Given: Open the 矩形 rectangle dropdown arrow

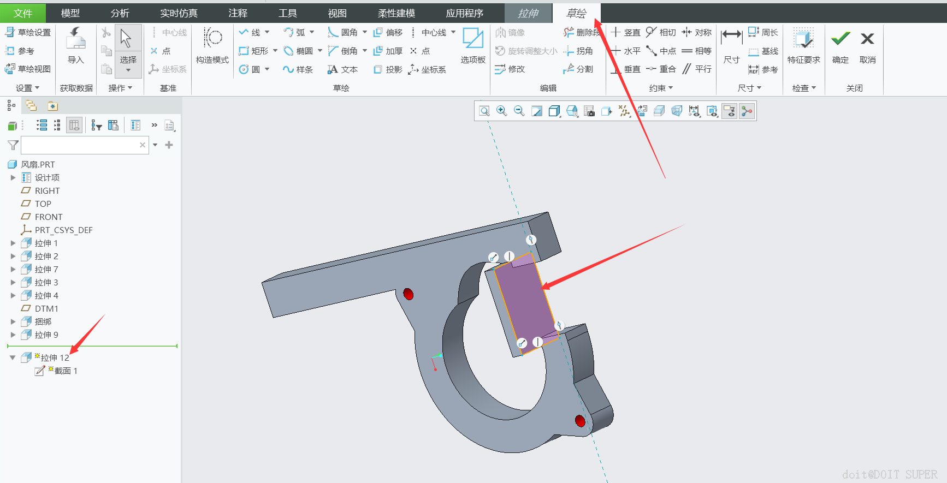Looking at the screenshot, I should [275, 51].
